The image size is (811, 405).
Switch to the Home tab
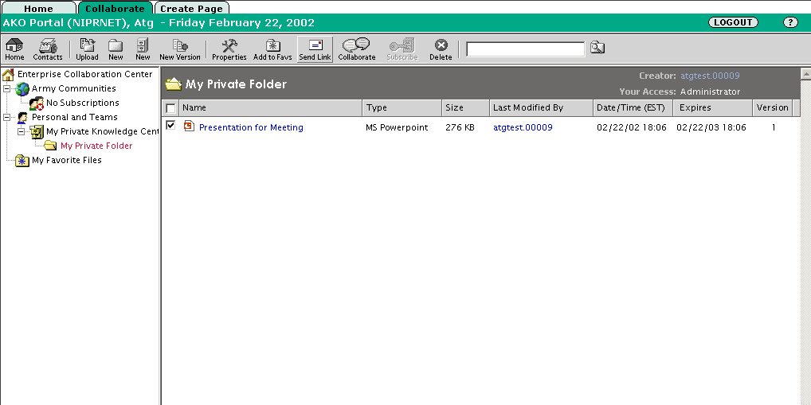click(38, 9)
